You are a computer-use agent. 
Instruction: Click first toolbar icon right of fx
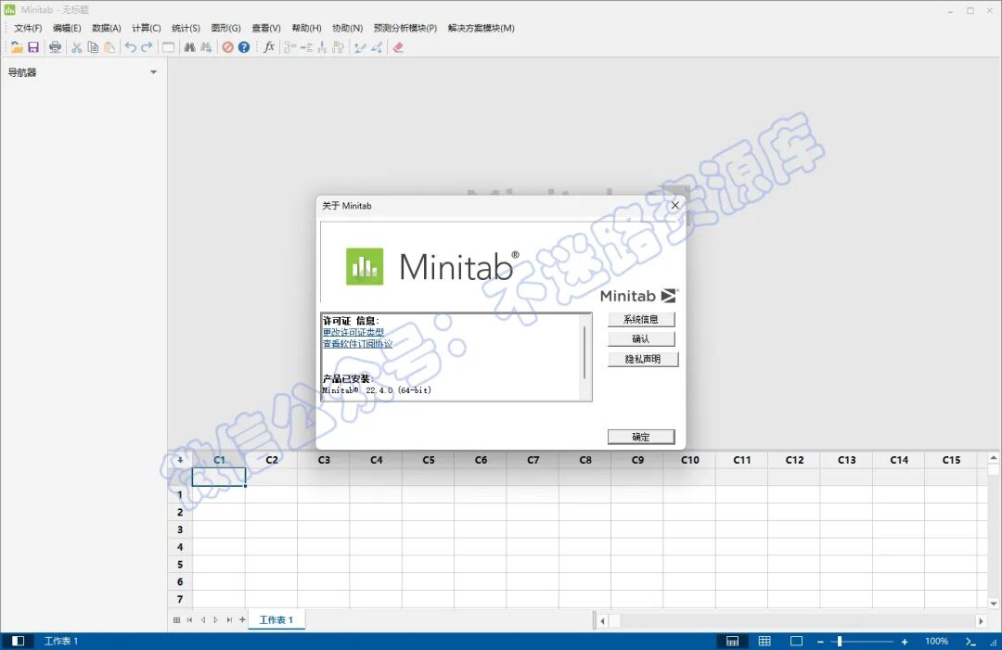[x=290, y=47]
